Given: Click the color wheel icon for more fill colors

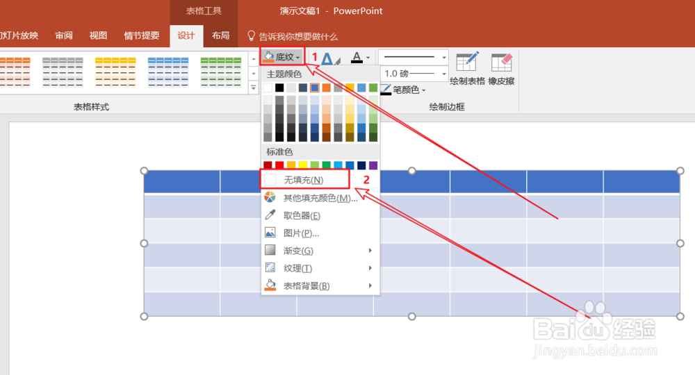Looking at the screenshot, I should [x=270, y=197].
